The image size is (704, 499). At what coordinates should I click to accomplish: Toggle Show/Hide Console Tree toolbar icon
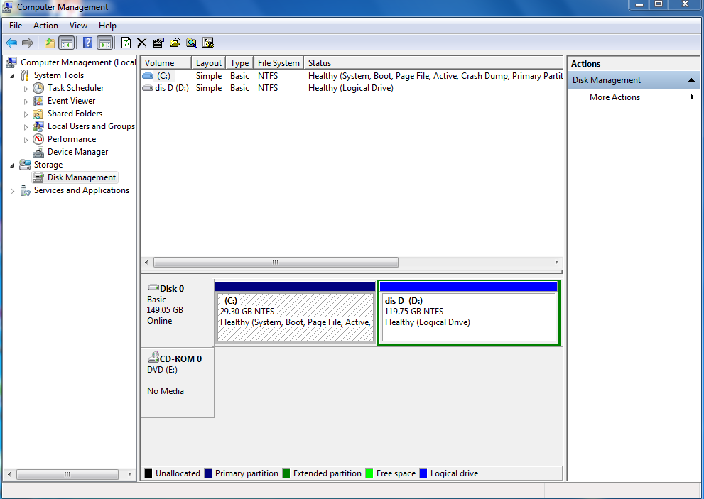(x=67, y=43)
